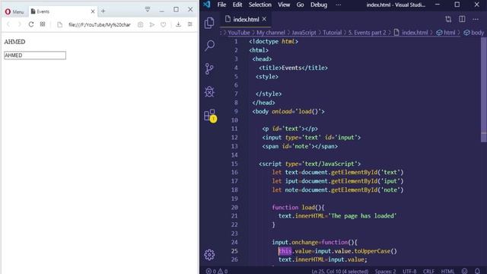Click the Open Changes icon in editor toolbar
Viewport: 487px width, 274px height.
(448, 19)
